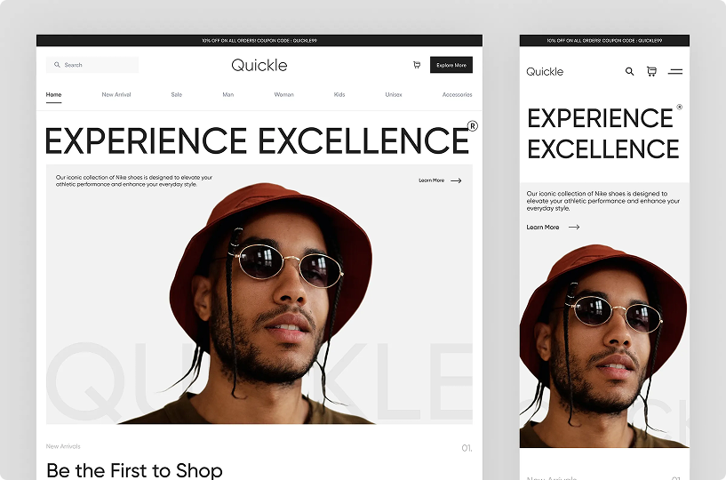Open the desktop shopping cart icon
The image size is (726, 480).
417,65
